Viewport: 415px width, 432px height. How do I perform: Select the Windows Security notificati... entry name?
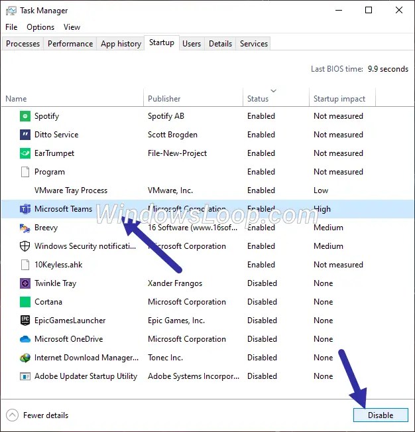[85, 246]
